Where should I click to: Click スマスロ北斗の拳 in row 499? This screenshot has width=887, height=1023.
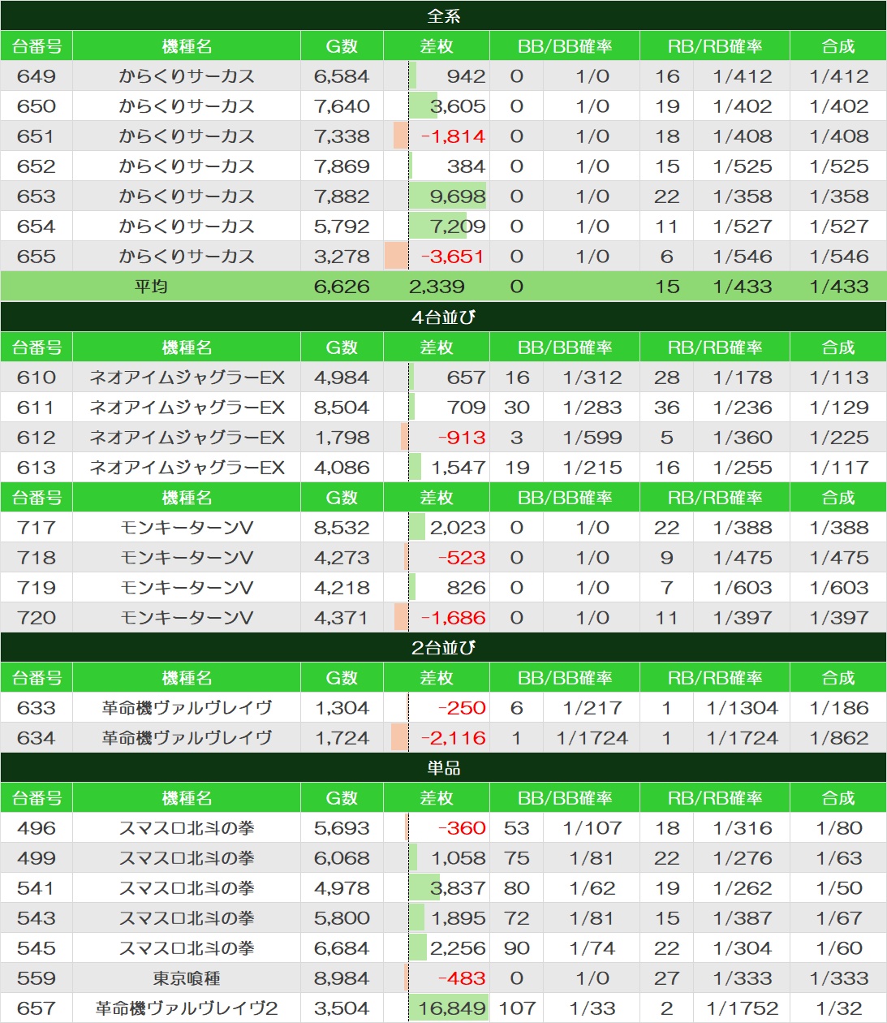[187, 858]
